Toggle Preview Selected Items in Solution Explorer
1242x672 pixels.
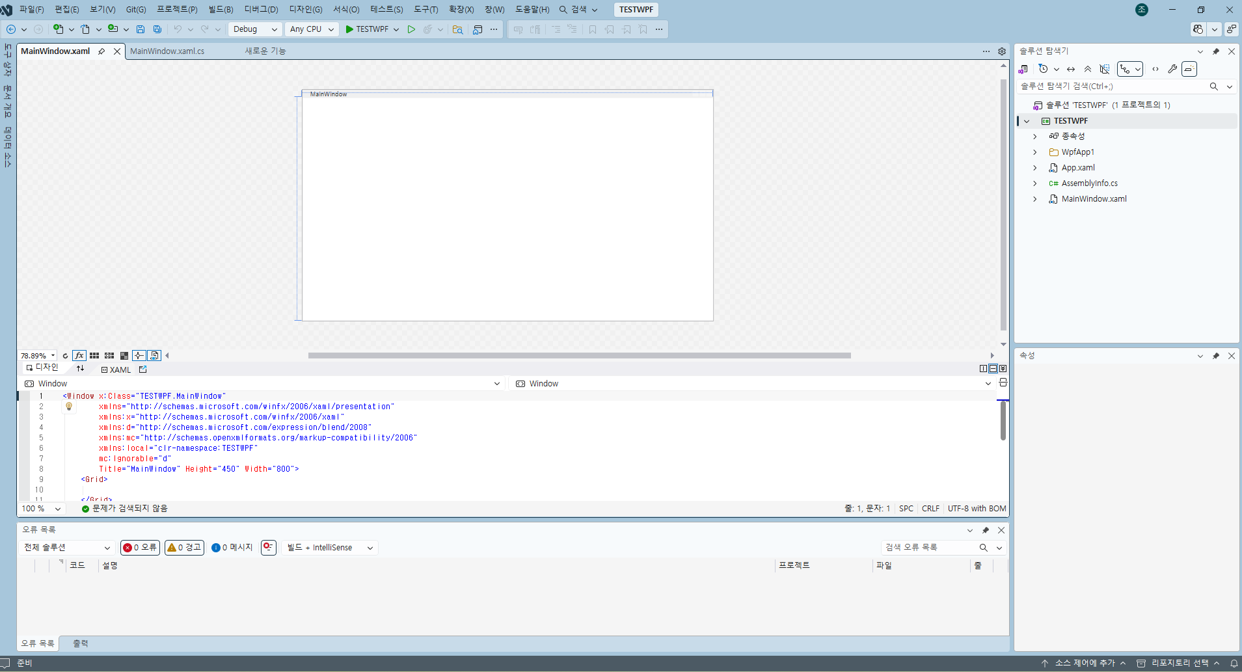[x=1189, y=69]
